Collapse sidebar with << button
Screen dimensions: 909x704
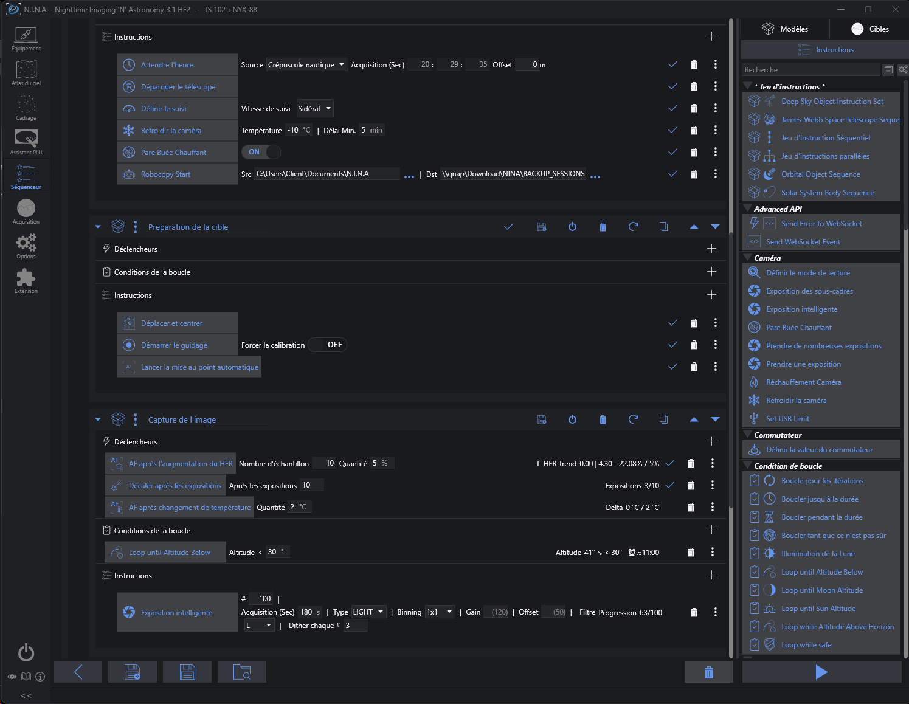coord(26,695)
